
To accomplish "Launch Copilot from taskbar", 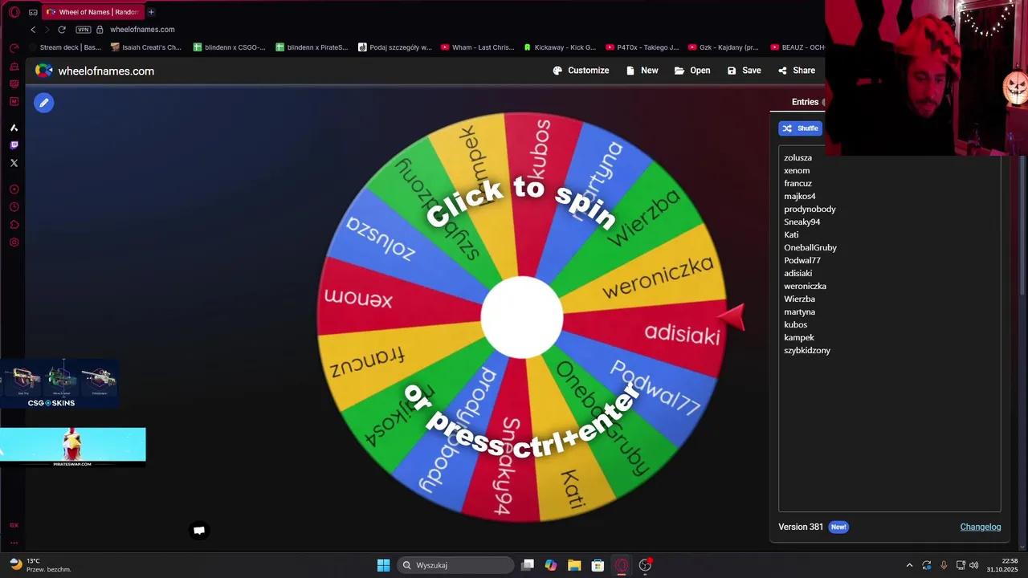I will tap(551, 565).
